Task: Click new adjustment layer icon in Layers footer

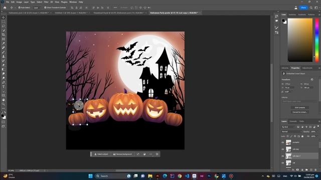Action: click(302, 170)
